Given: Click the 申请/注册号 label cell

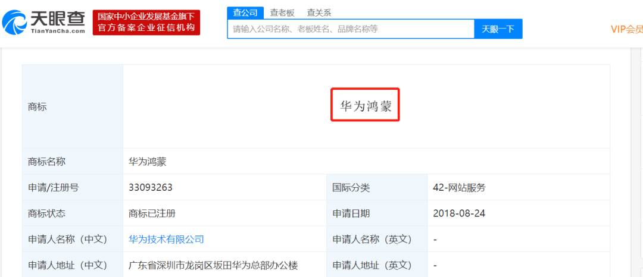Looking at the screenshot, I should click(x=73, y=187).
